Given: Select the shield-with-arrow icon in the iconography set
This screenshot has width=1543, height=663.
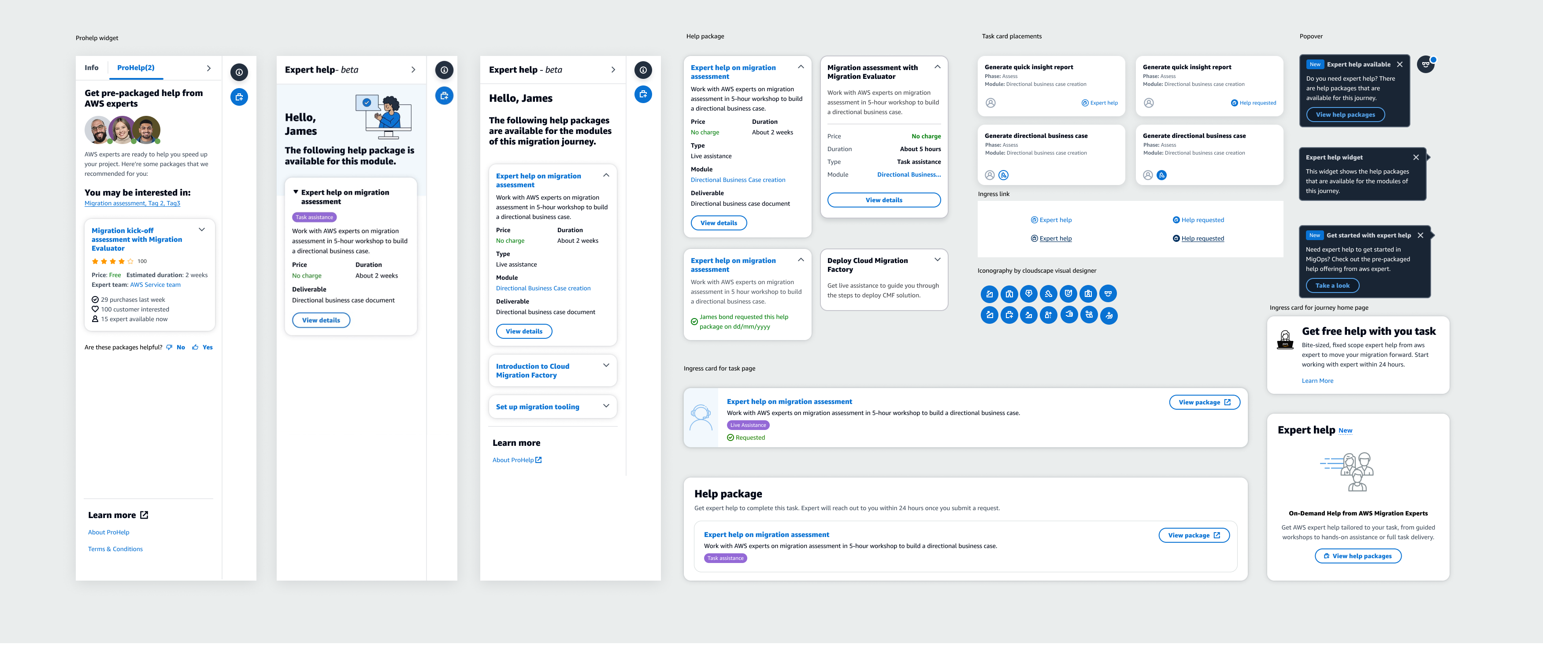Looking at the screenshot, I should (1029, 293).
